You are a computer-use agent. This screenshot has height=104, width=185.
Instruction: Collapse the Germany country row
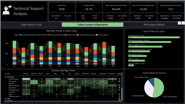click(5, 77)
